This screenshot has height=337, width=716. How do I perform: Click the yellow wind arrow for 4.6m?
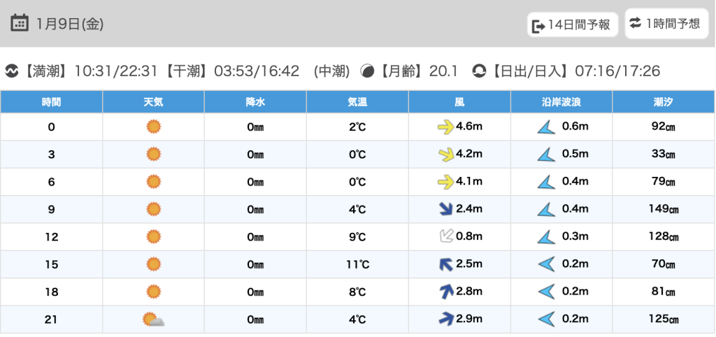click(x=445, y=127)
